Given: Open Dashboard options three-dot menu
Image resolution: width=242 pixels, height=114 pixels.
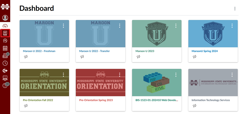Looking at the screenshot, I should click(235, 9).
